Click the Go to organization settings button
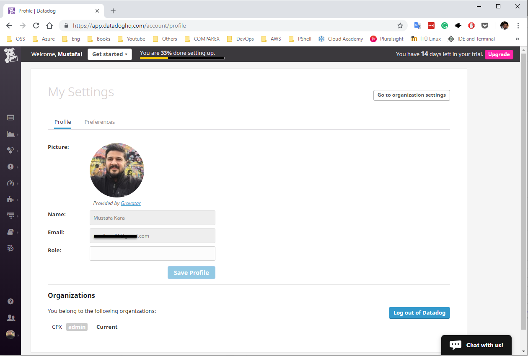This screenshot has height=356, width=528. (412, 95)
